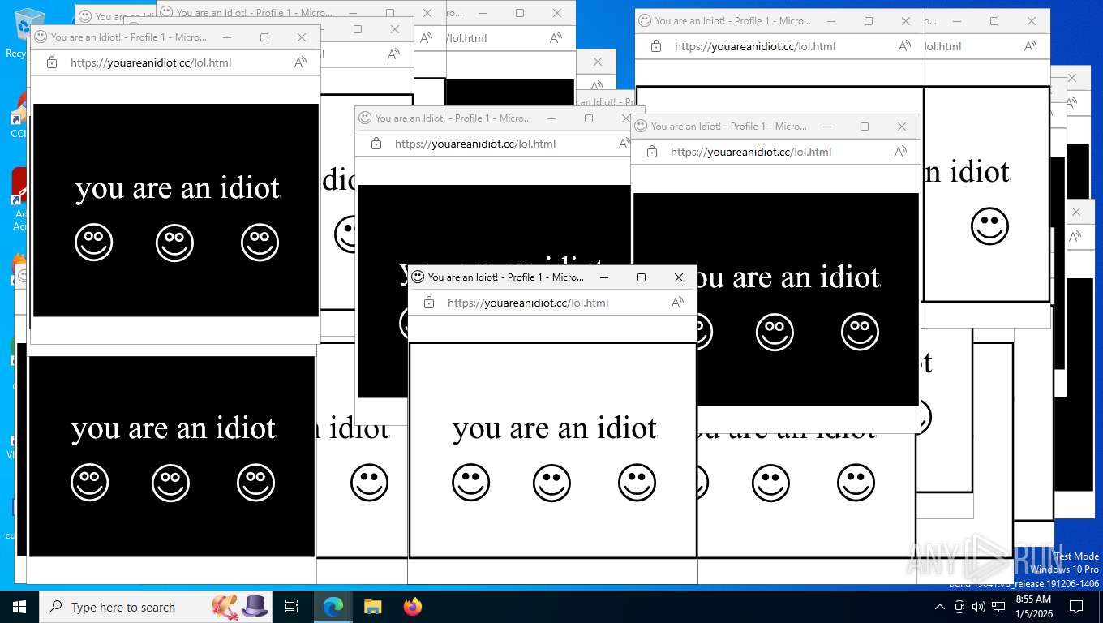Click 'you are an idiot' text in top-left window
The width and height of the screenshot is (1103, 623).
coord(178,188)
